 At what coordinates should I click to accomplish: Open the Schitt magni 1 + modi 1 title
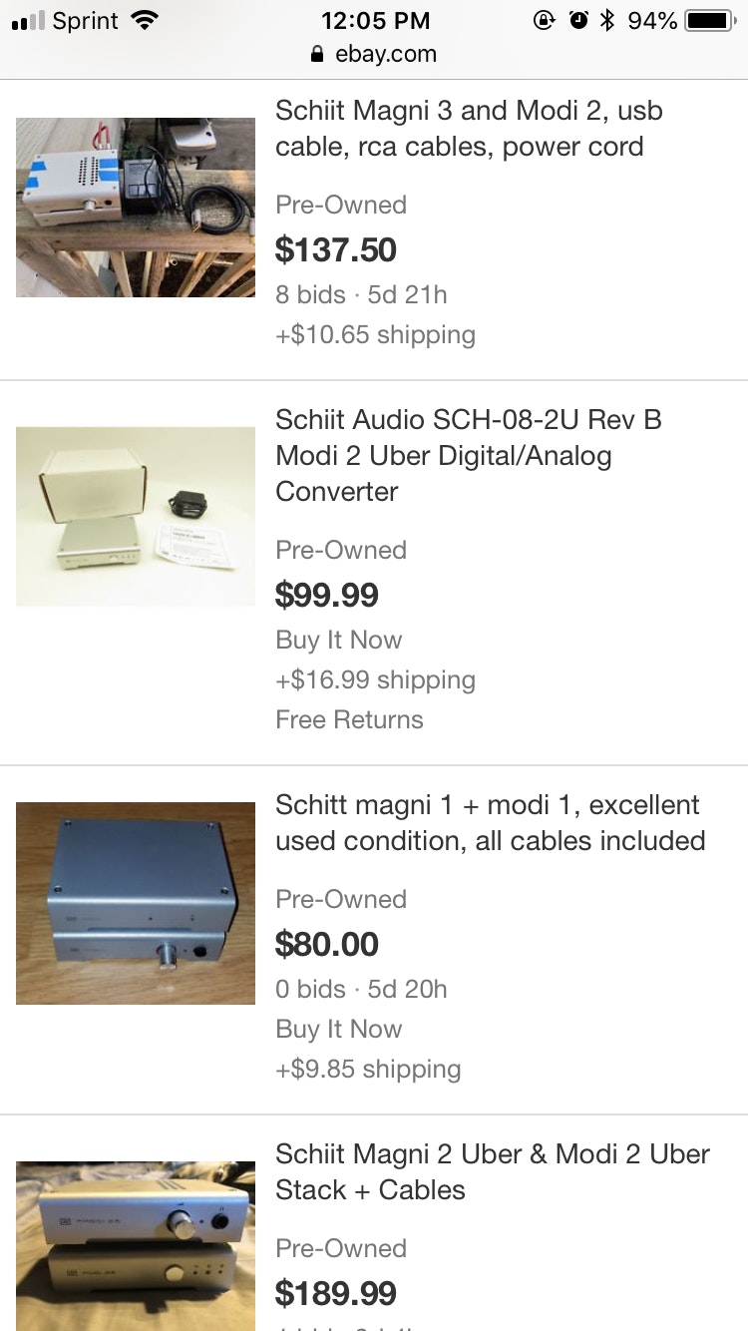tap(490, 823)
